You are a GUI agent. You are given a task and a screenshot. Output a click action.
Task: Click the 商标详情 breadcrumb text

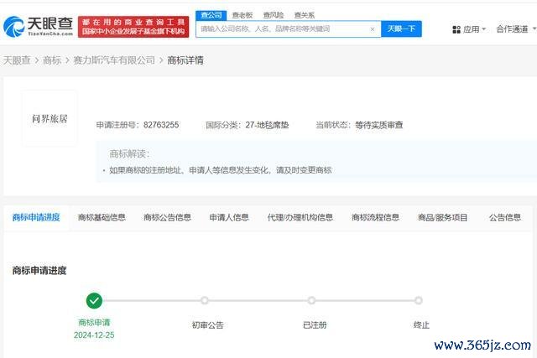(x=185, y=60)
